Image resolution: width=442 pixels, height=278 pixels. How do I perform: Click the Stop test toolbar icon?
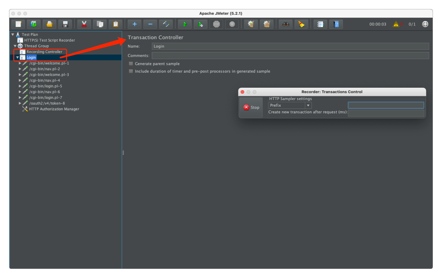[x=216, y=24]
